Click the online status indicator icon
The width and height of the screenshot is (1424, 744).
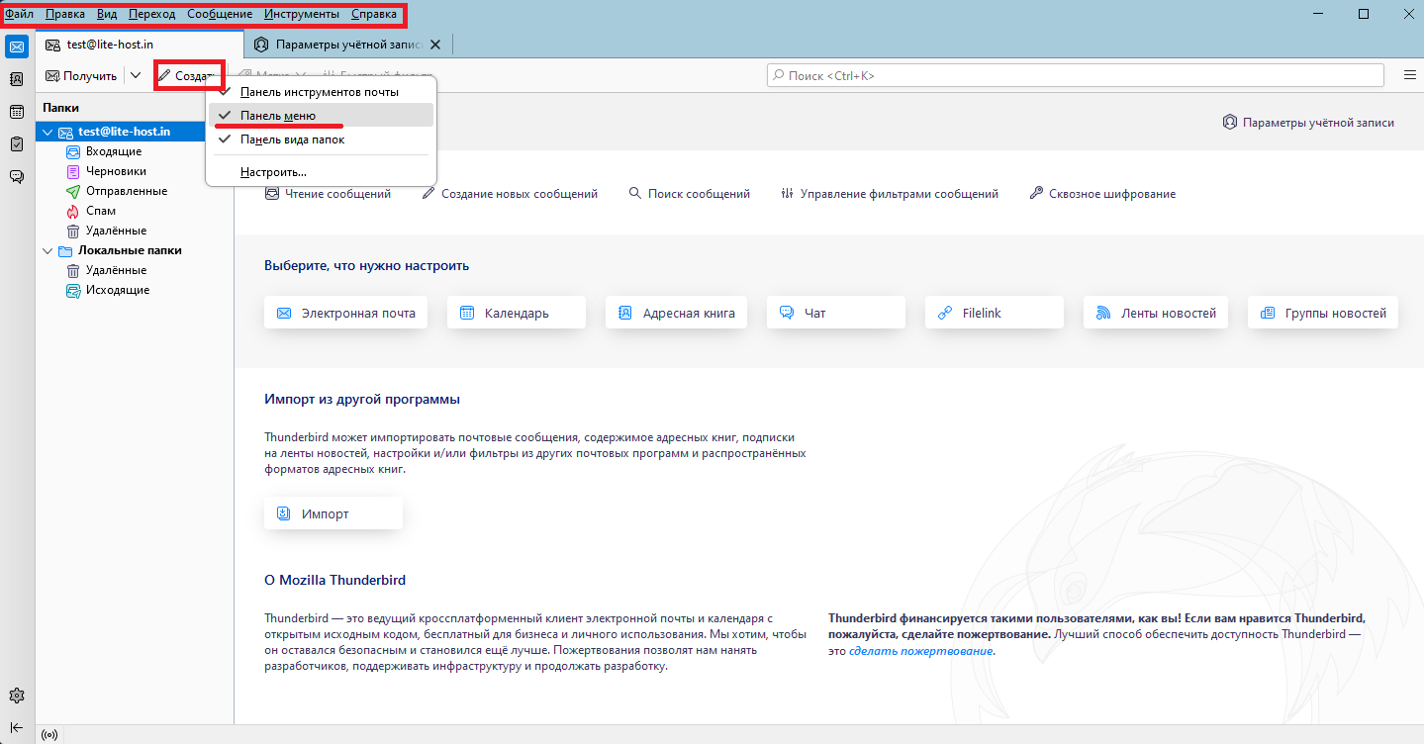[x=49, y=735]
